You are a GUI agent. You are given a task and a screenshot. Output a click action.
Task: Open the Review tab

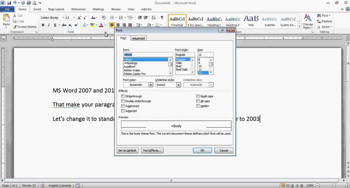[116, 9]
